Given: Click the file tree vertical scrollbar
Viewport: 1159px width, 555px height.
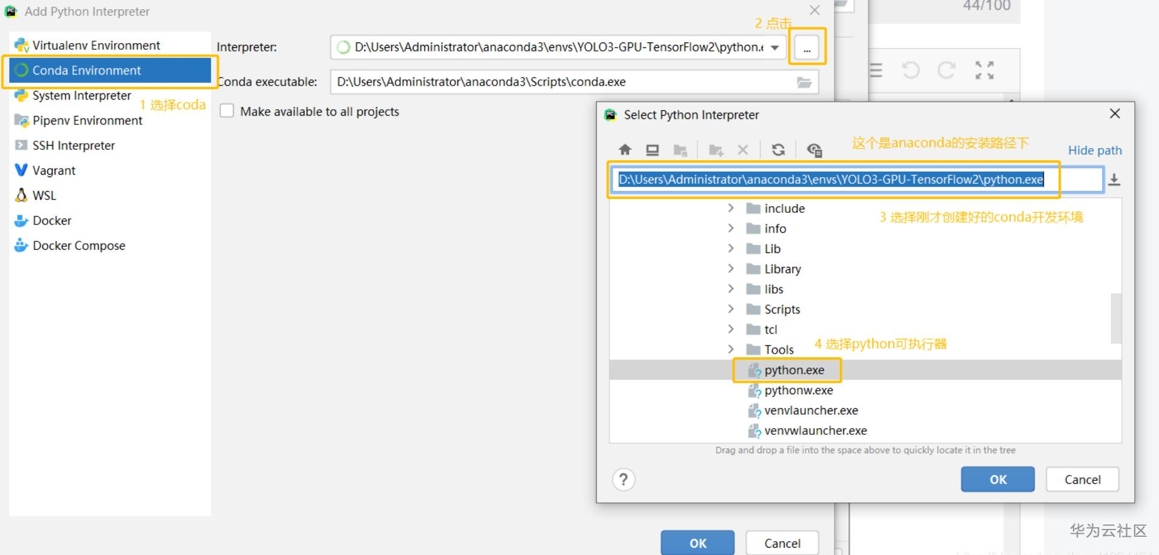Looking at the screenshot, I should pyautogui.click(x=1115, y=318).
